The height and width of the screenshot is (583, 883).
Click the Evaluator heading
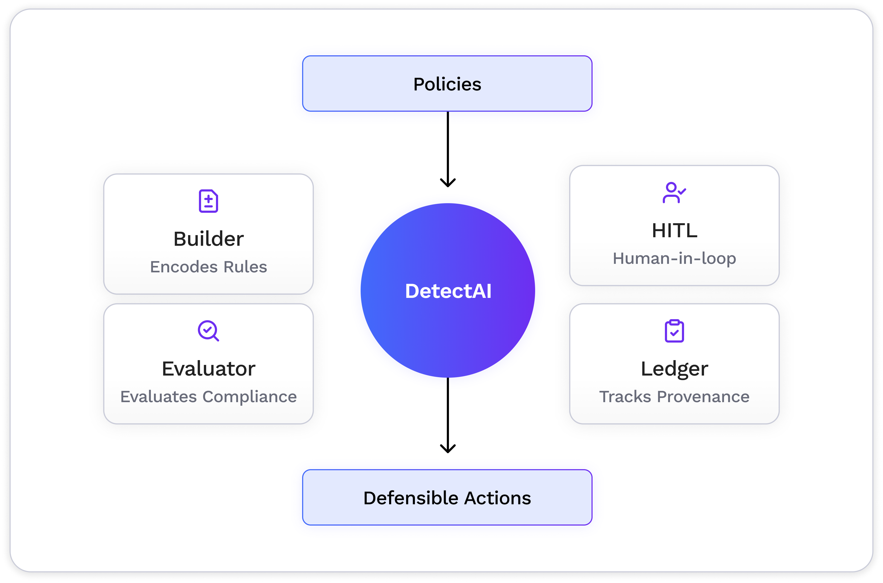point(208,369)
